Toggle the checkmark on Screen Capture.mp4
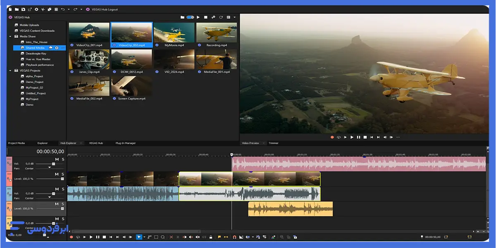This screenshot has width=496, height=248. [x=114, y=99]
